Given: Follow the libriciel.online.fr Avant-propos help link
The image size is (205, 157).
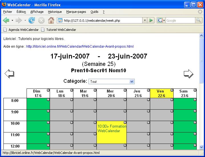Looking at the screenshot, I should pyautogui.click(x=80, y=47).
